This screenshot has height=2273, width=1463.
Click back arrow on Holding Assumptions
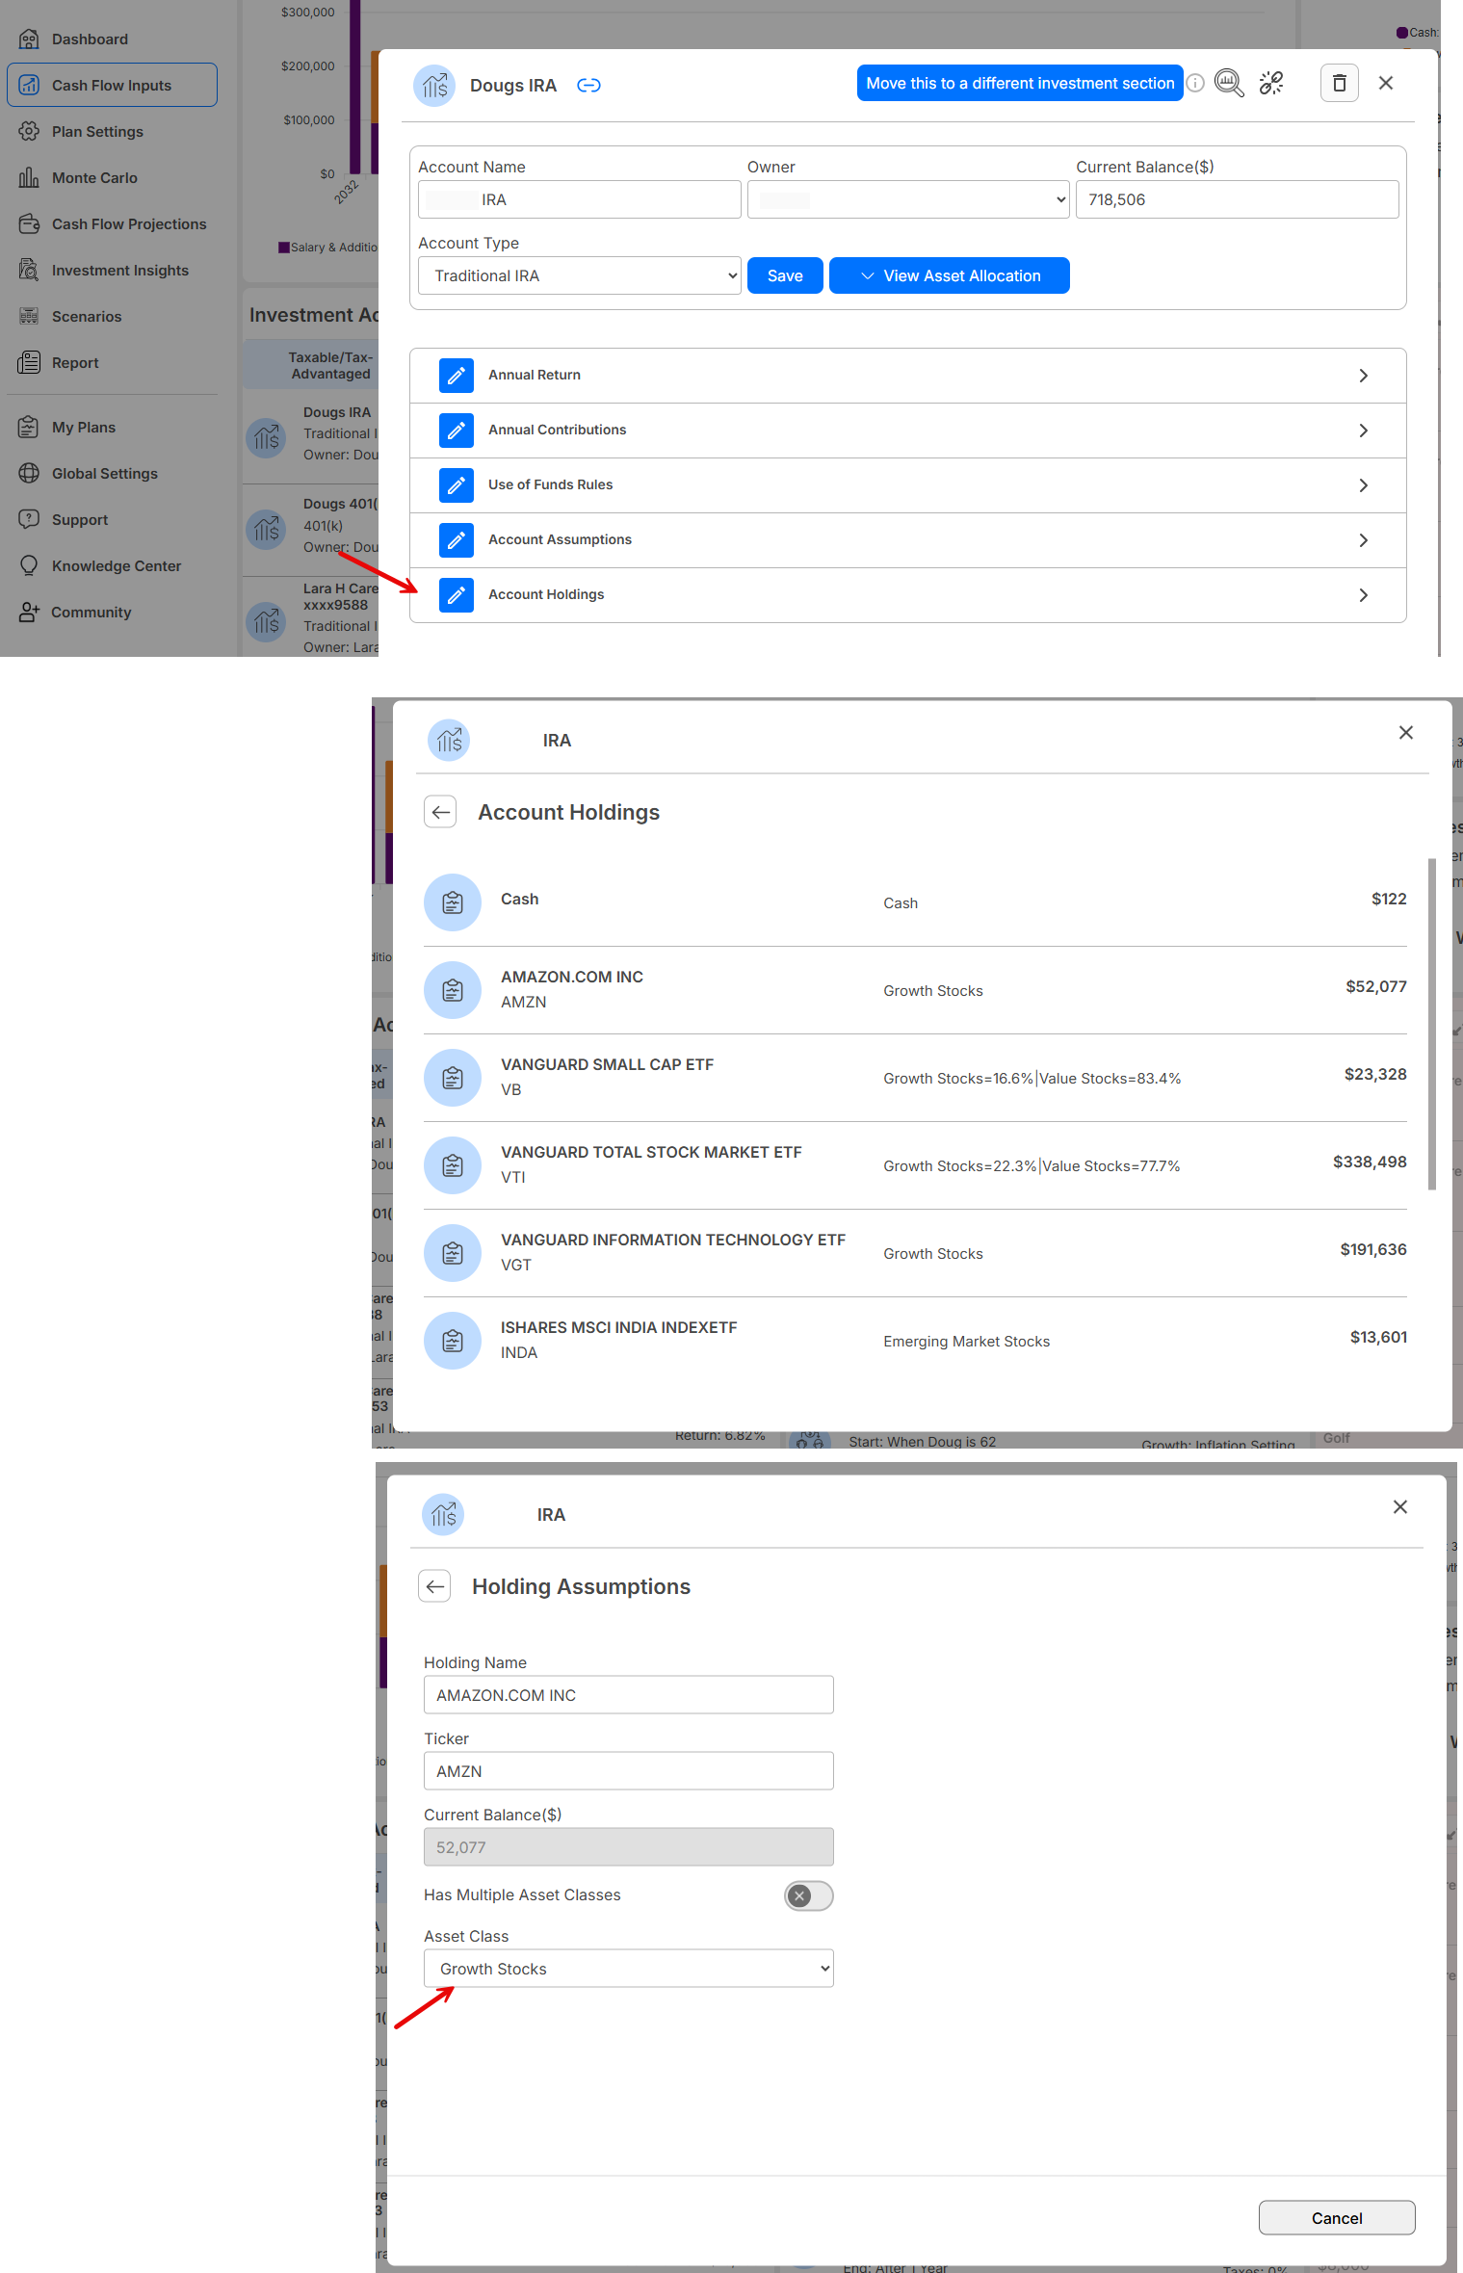click(435, 1586)
